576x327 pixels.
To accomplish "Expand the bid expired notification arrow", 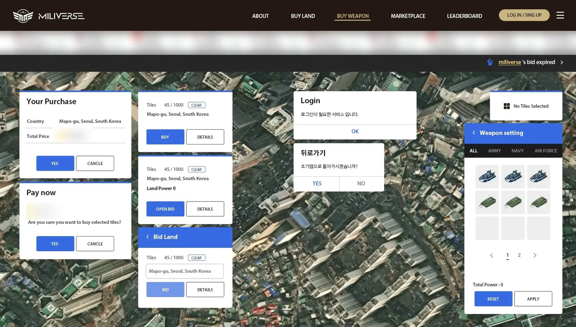I will tap(562, 62).
